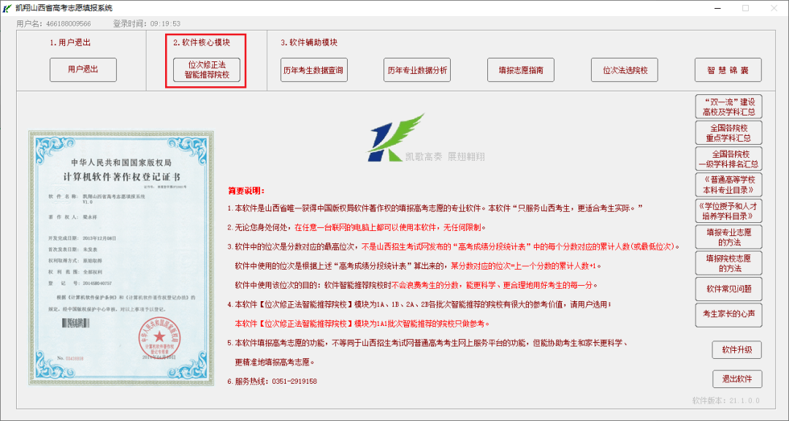Click the 1.用户退出 section label

[70, 43]
